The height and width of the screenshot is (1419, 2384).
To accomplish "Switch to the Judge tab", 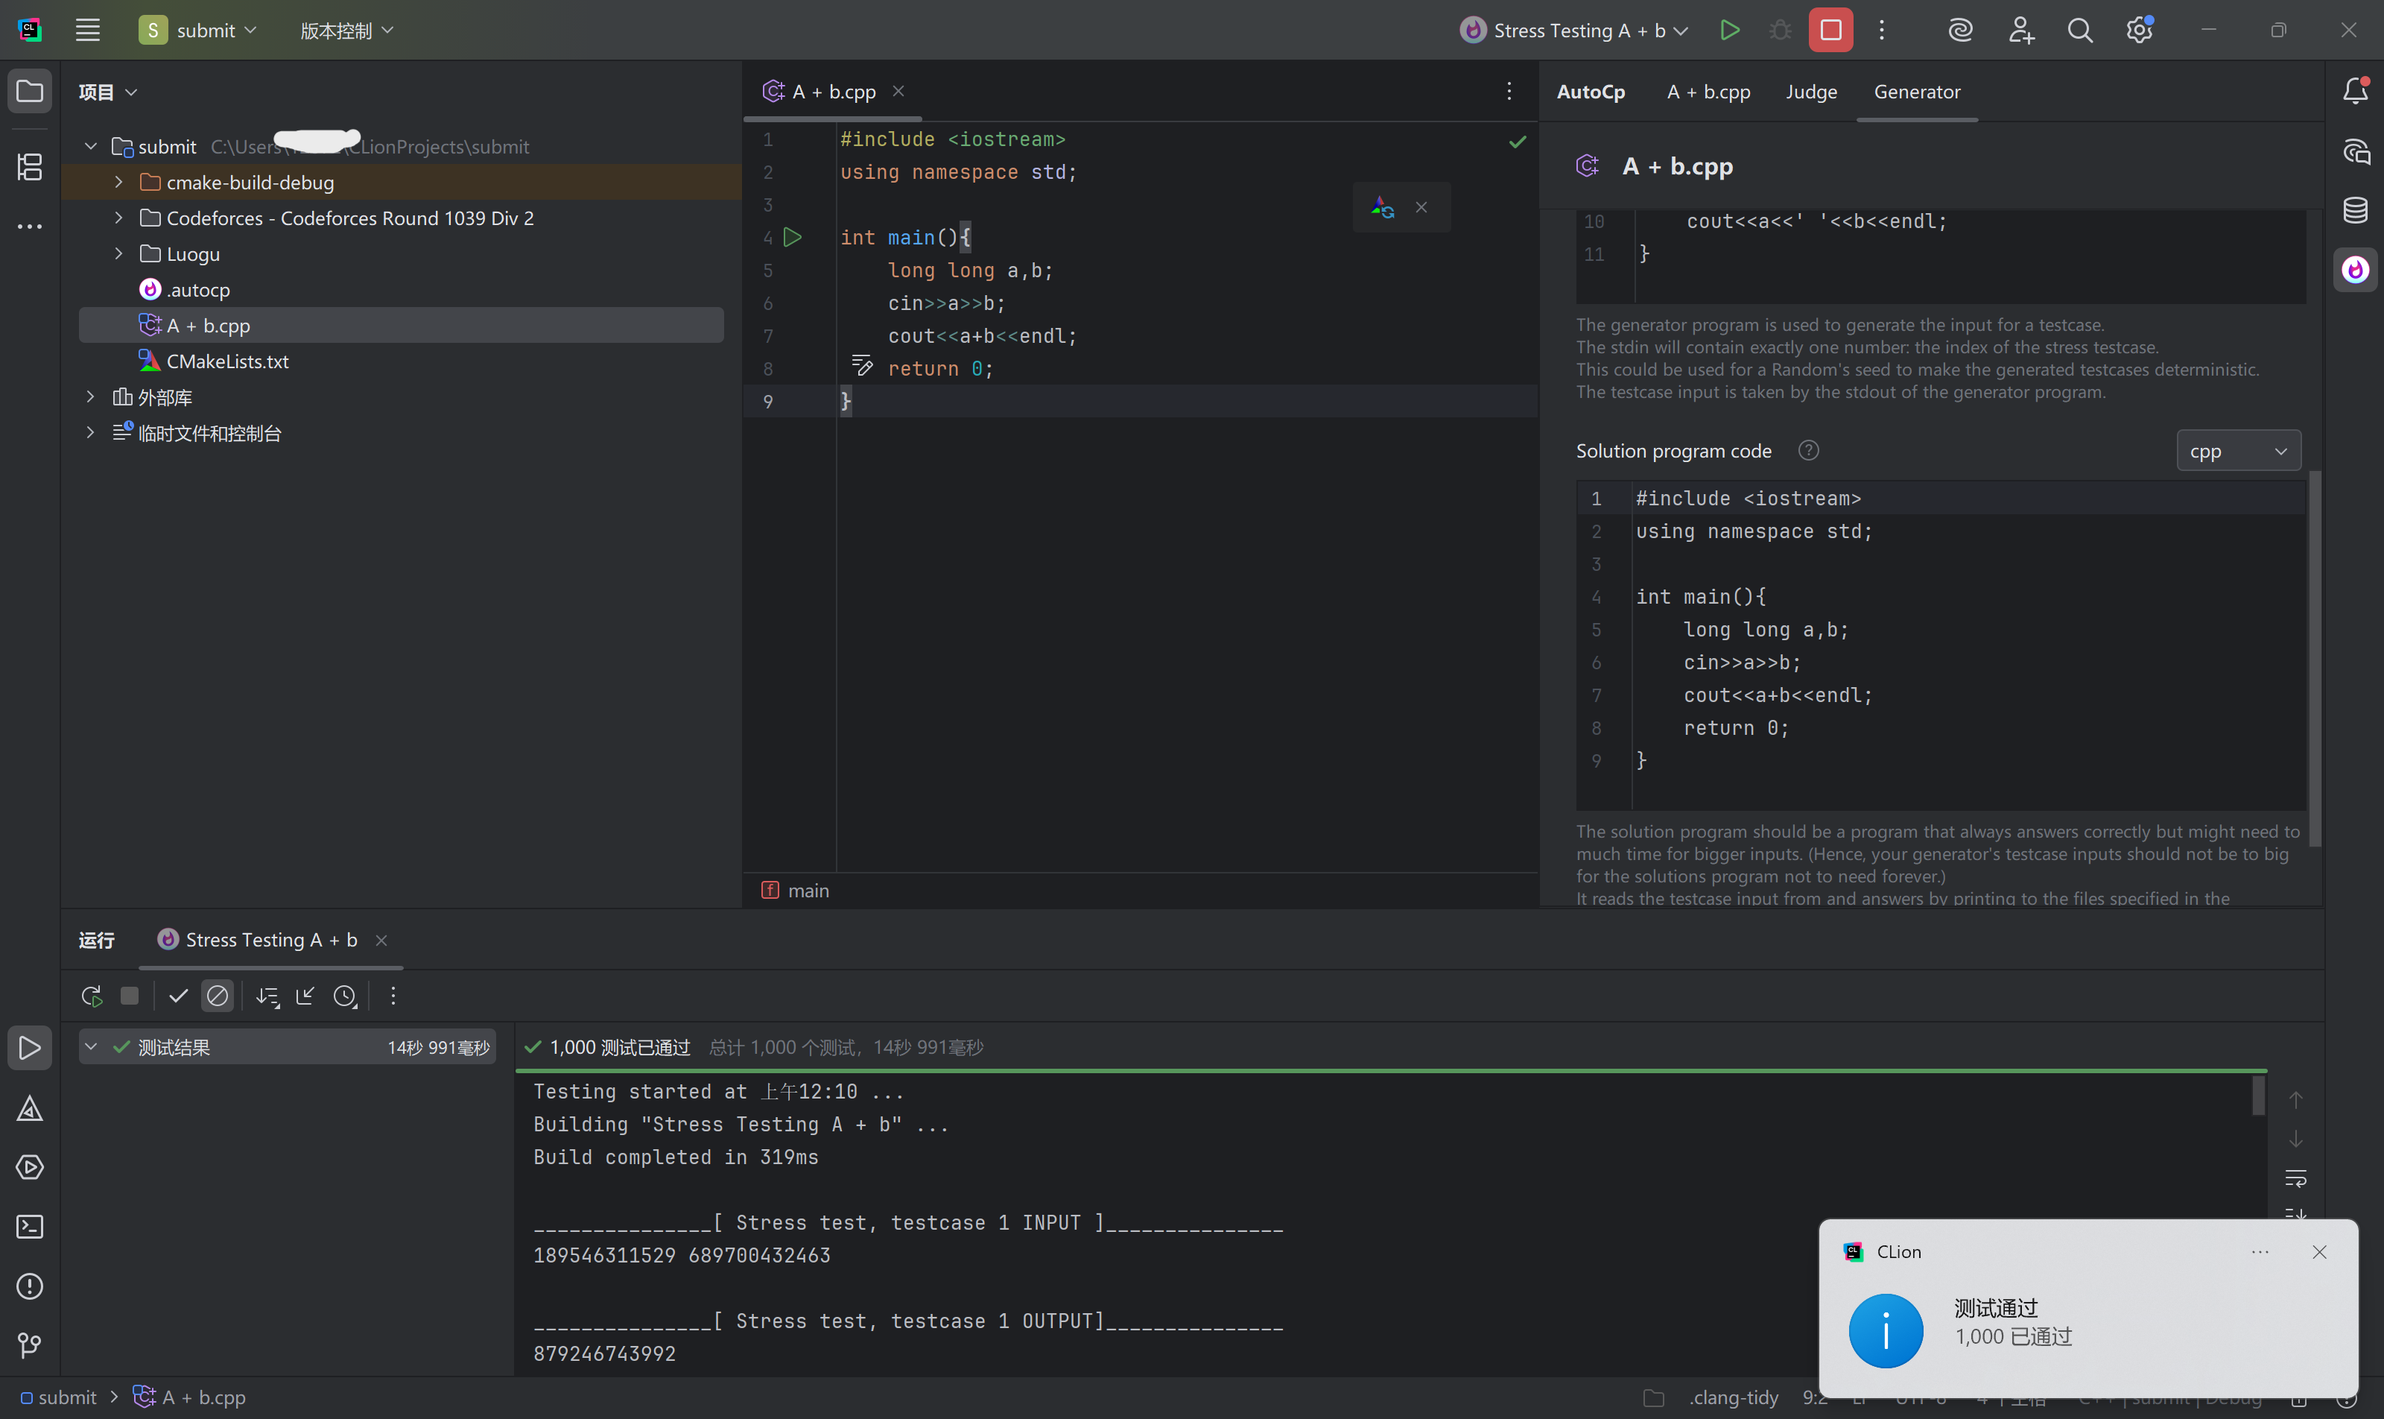I will [1810, 92].
